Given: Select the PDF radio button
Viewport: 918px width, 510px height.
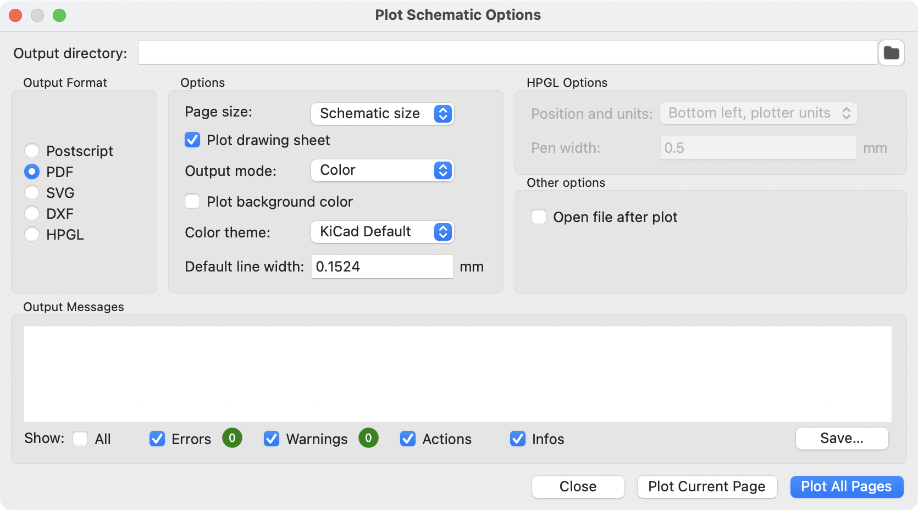Looking at the screenshot, I should pos(32,171).
